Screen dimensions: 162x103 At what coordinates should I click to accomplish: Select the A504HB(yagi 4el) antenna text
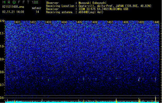coord(91,12)
